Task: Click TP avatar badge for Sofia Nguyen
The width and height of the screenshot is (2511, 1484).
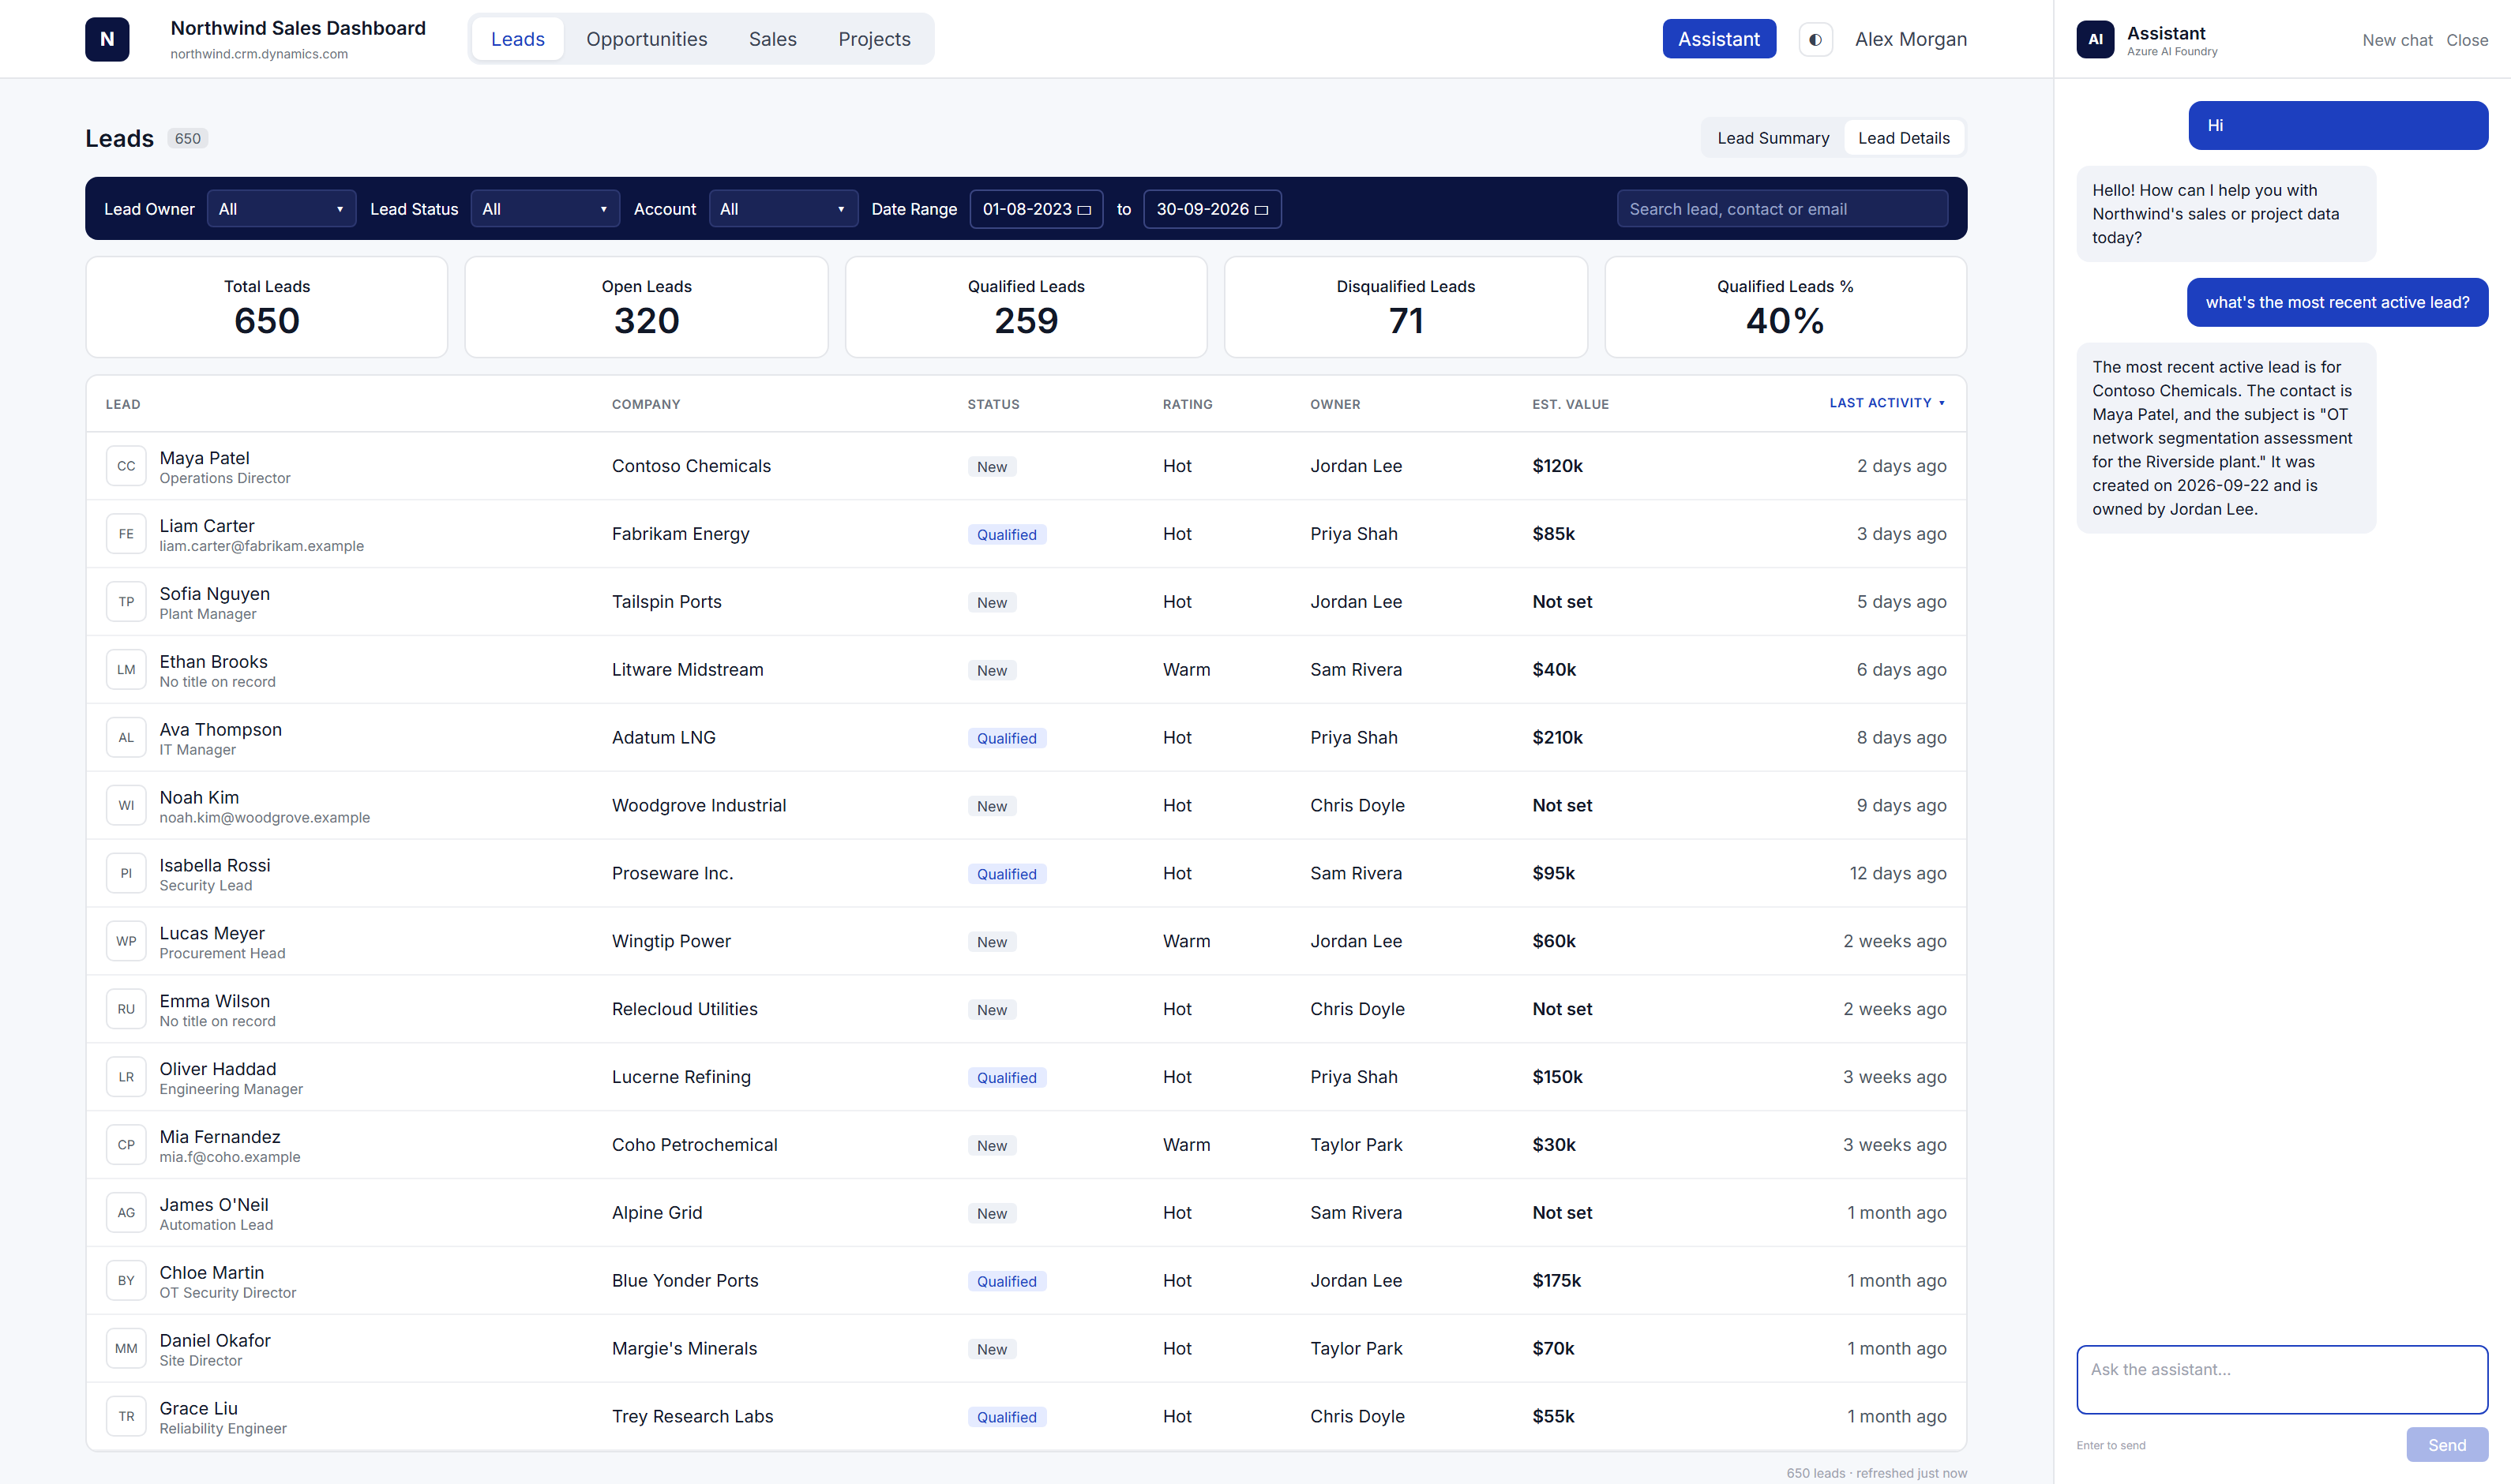Action: click(126, 602)
